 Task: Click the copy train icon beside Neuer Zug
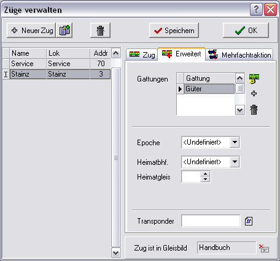[x=64, y=31]
